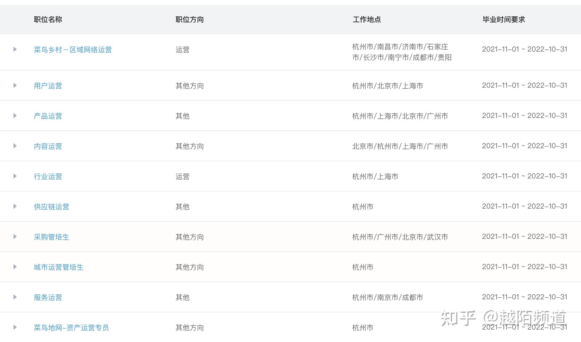The height and width of the screenshot is (342, 581).
Task: Expand the 城市运营管培生 row arrow
Action: click(15, 267)
